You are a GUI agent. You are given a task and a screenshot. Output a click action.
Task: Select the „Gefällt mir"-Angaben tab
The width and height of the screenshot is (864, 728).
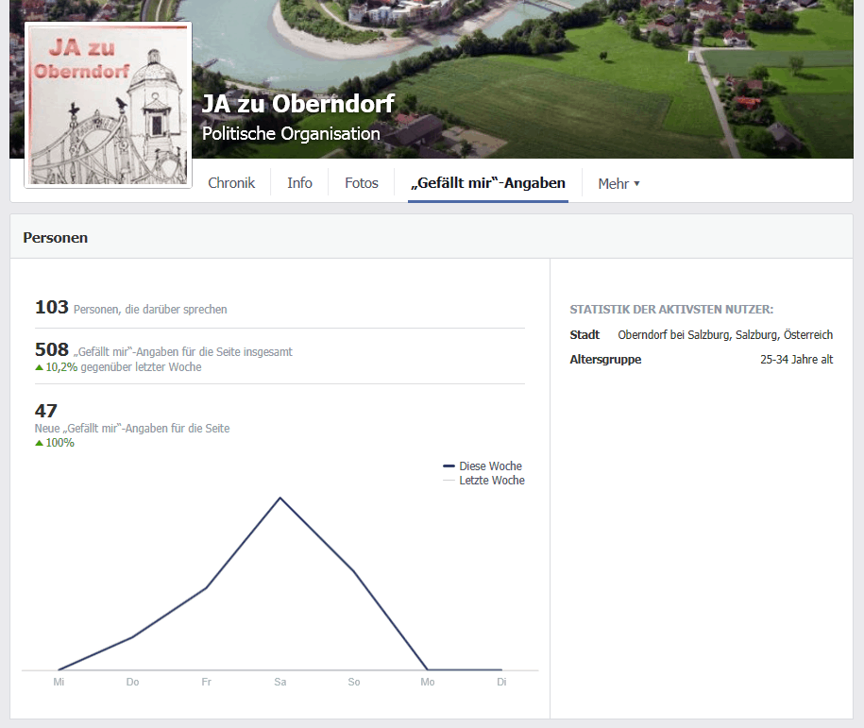pos(488,183)
